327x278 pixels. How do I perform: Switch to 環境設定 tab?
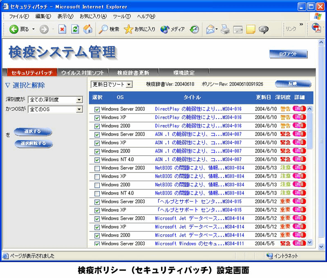[x=184, y=73]
